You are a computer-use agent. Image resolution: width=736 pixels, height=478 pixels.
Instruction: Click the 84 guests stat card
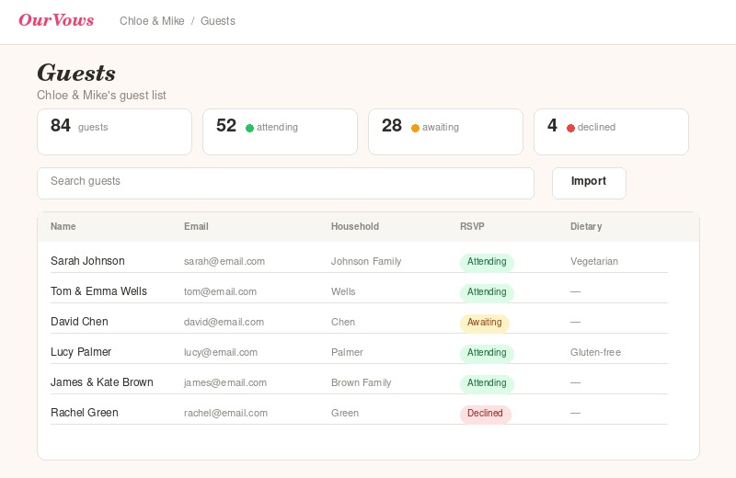point(114,131)
